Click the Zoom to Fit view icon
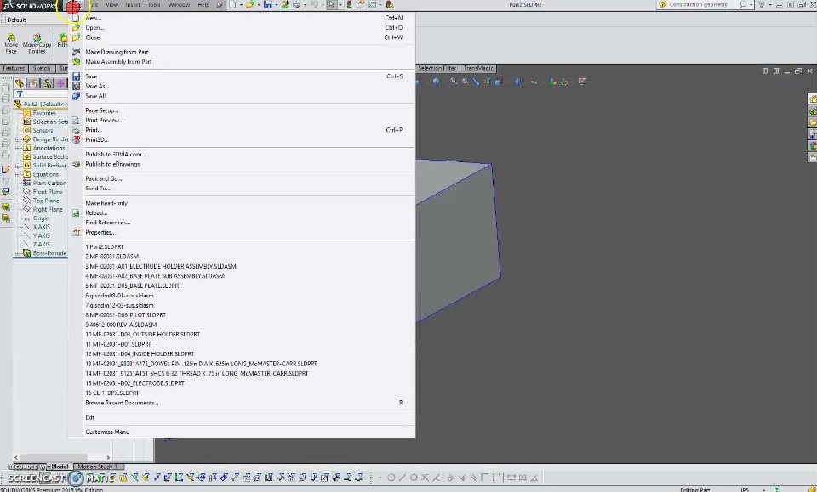The width and height of the screenshot is (817, 492). point(454,82)
